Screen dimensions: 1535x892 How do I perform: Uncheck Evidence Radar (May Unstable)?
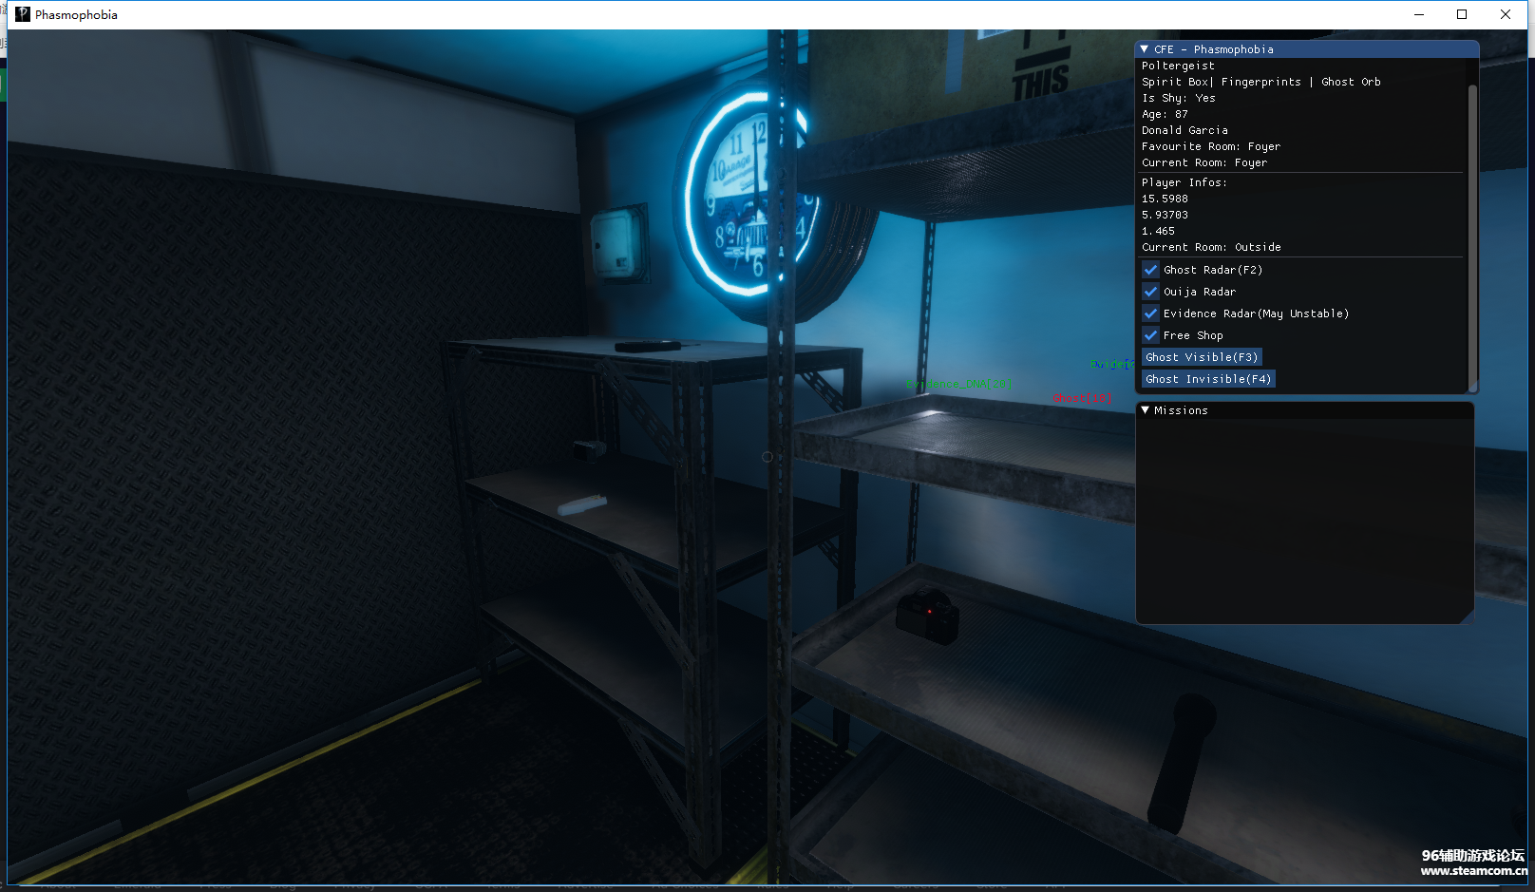(1151, 313)
